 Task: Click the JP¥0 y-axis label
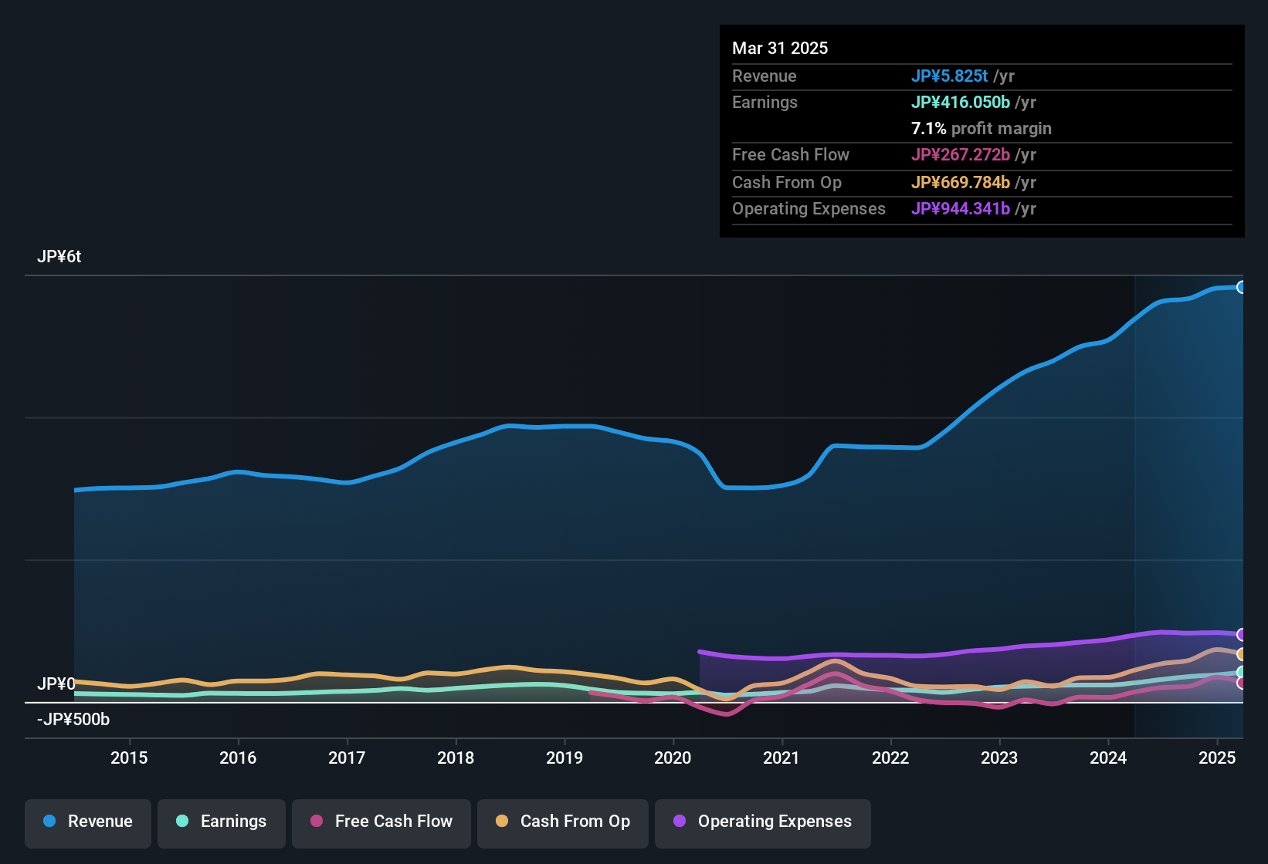tap(56, 683)
